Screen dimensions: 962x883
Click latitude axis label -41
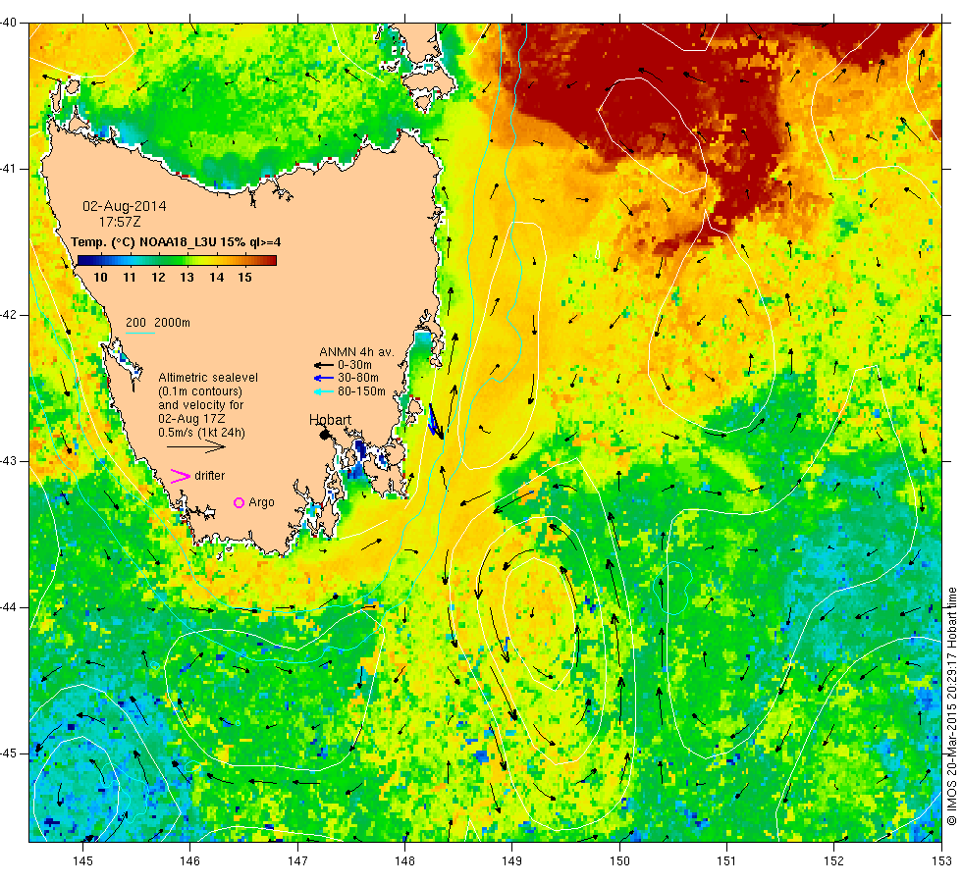8,169
